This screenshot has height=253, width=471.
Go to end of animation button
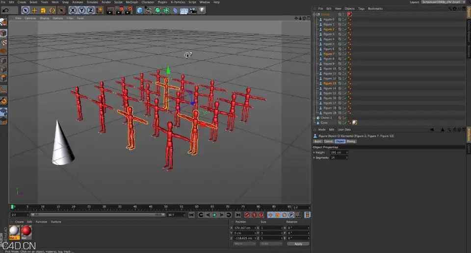[238, 215]
